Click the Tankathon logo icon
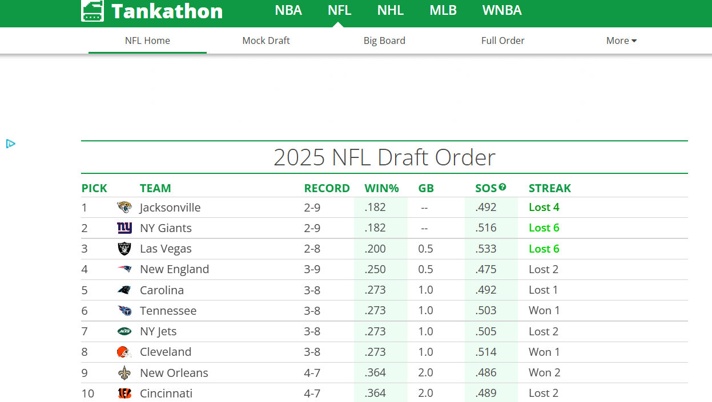The height and width of the screenshot is (402, 712). (x=92, y=11)
